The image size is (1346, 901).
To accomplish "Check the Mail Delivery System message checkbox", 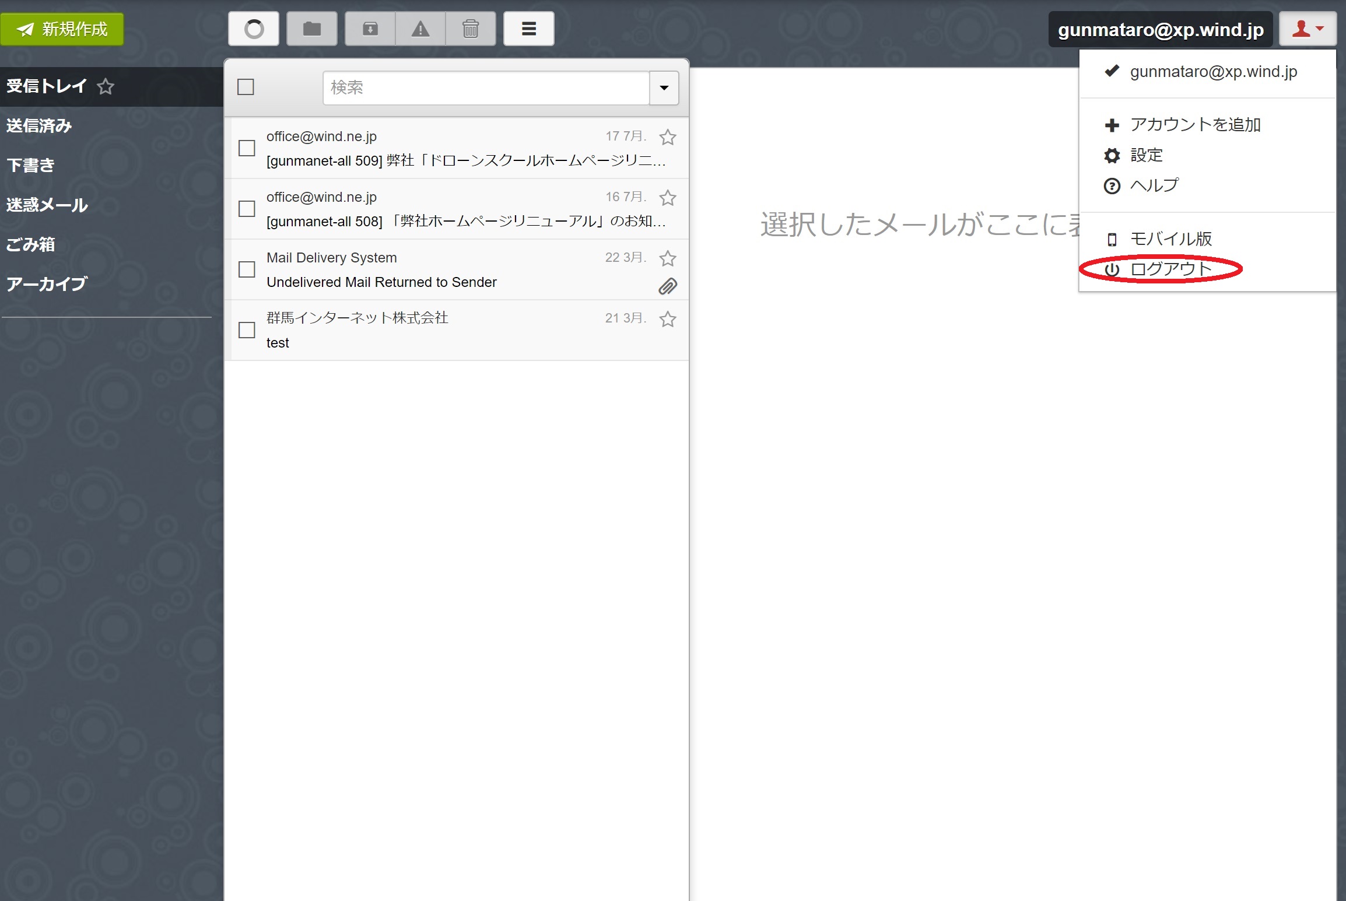I will tap(247, 269).
